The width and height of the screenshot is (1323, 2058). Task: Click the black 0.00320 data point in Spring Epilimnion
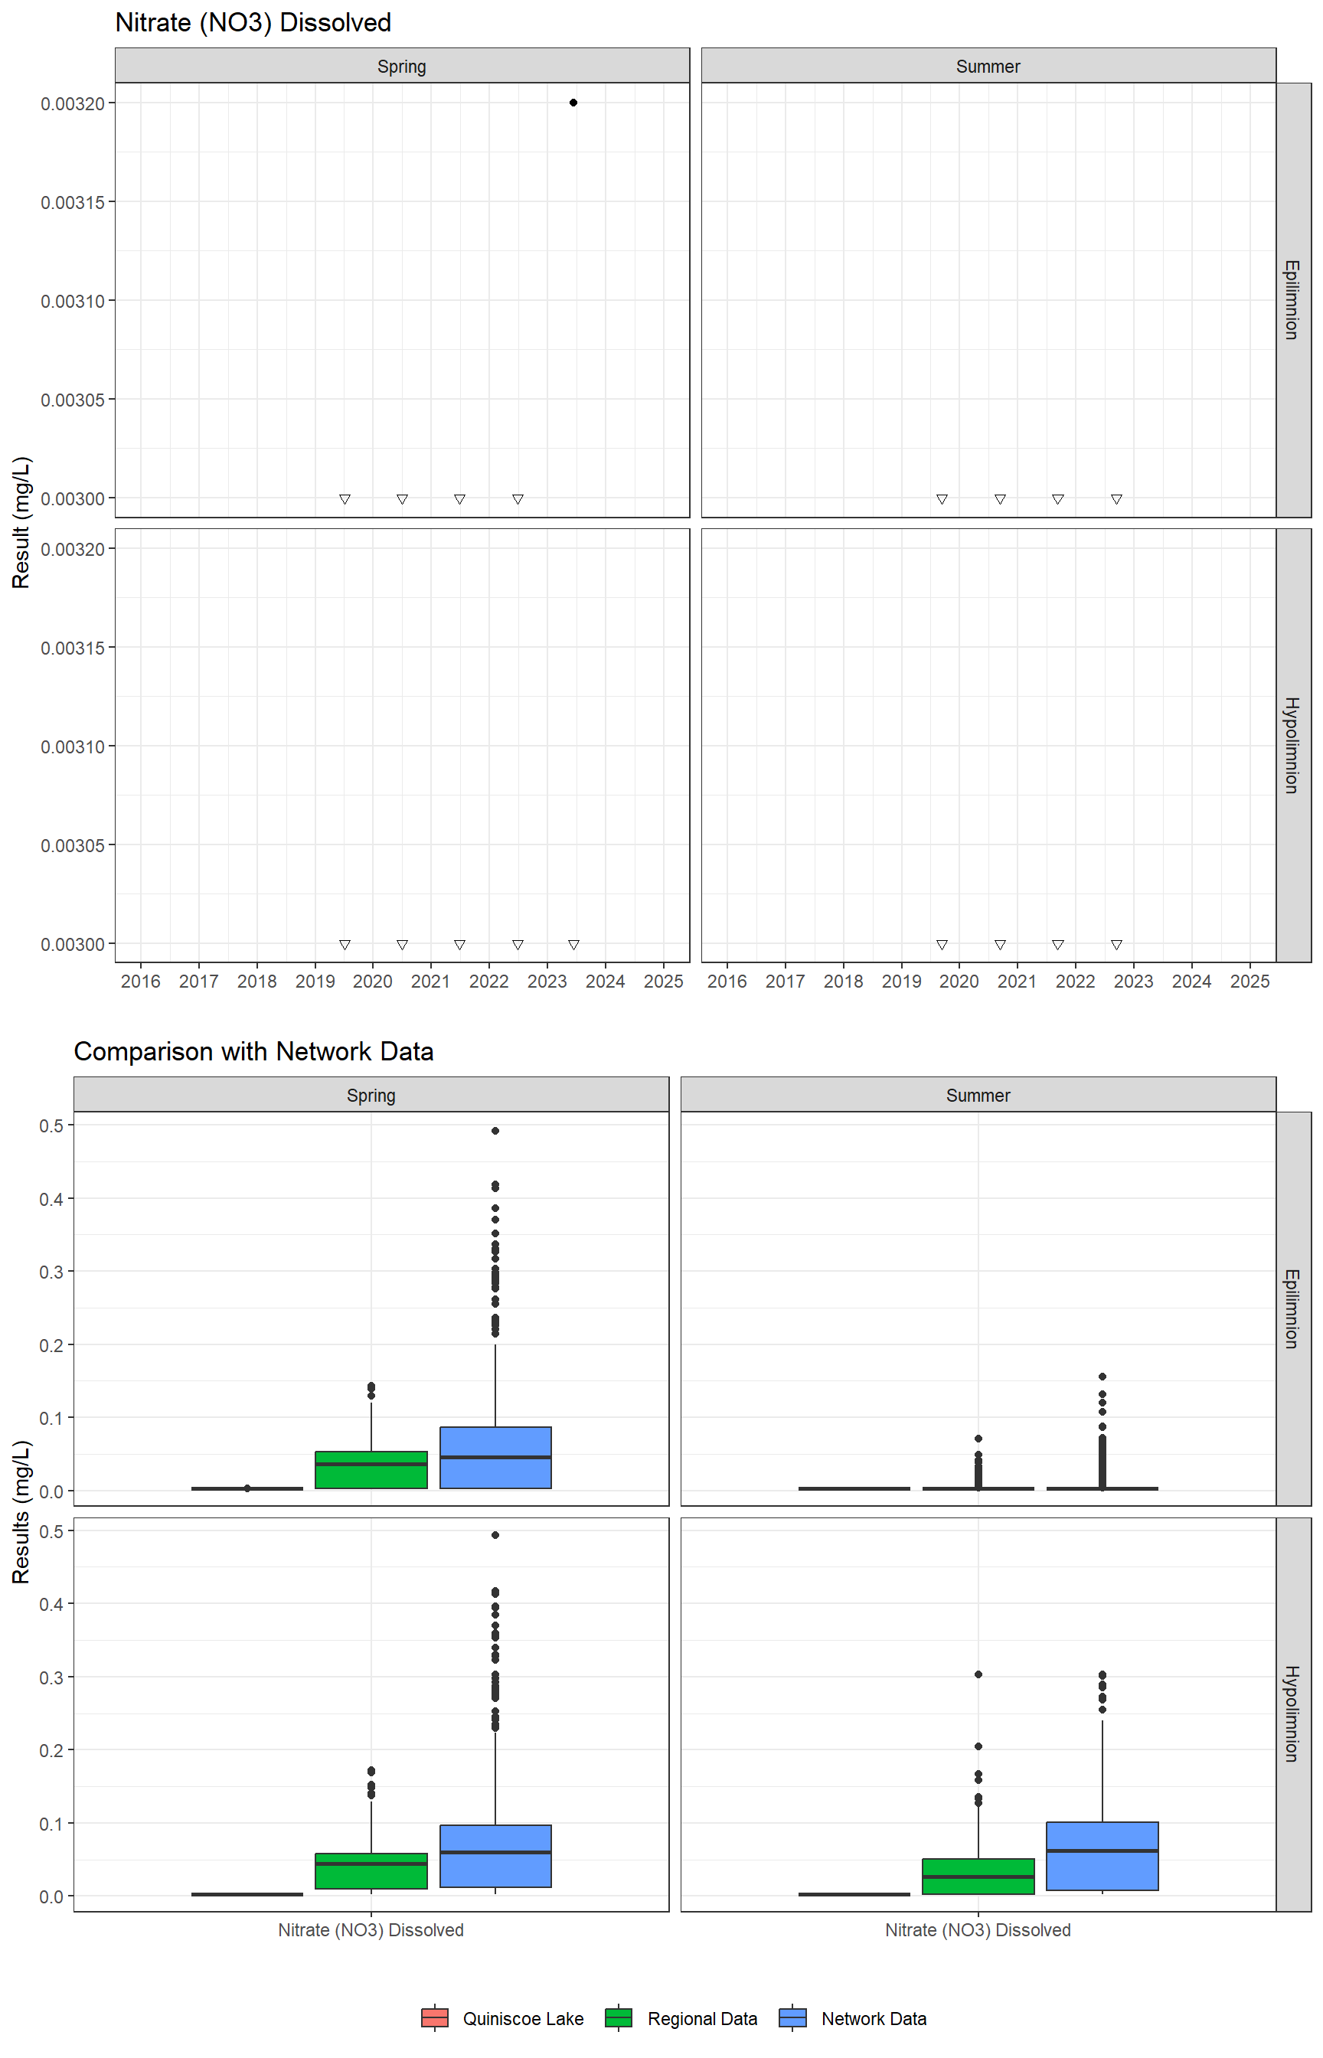tap(574, 103)
